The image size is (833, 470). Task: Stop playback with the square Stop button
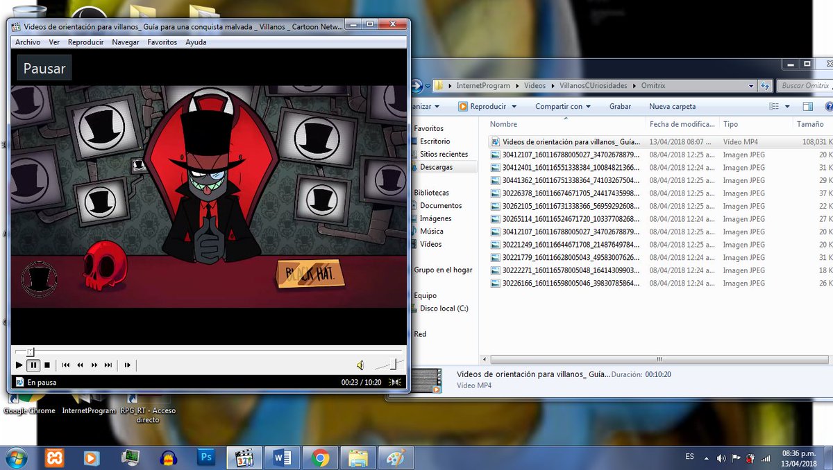click(x=47, y=365)
